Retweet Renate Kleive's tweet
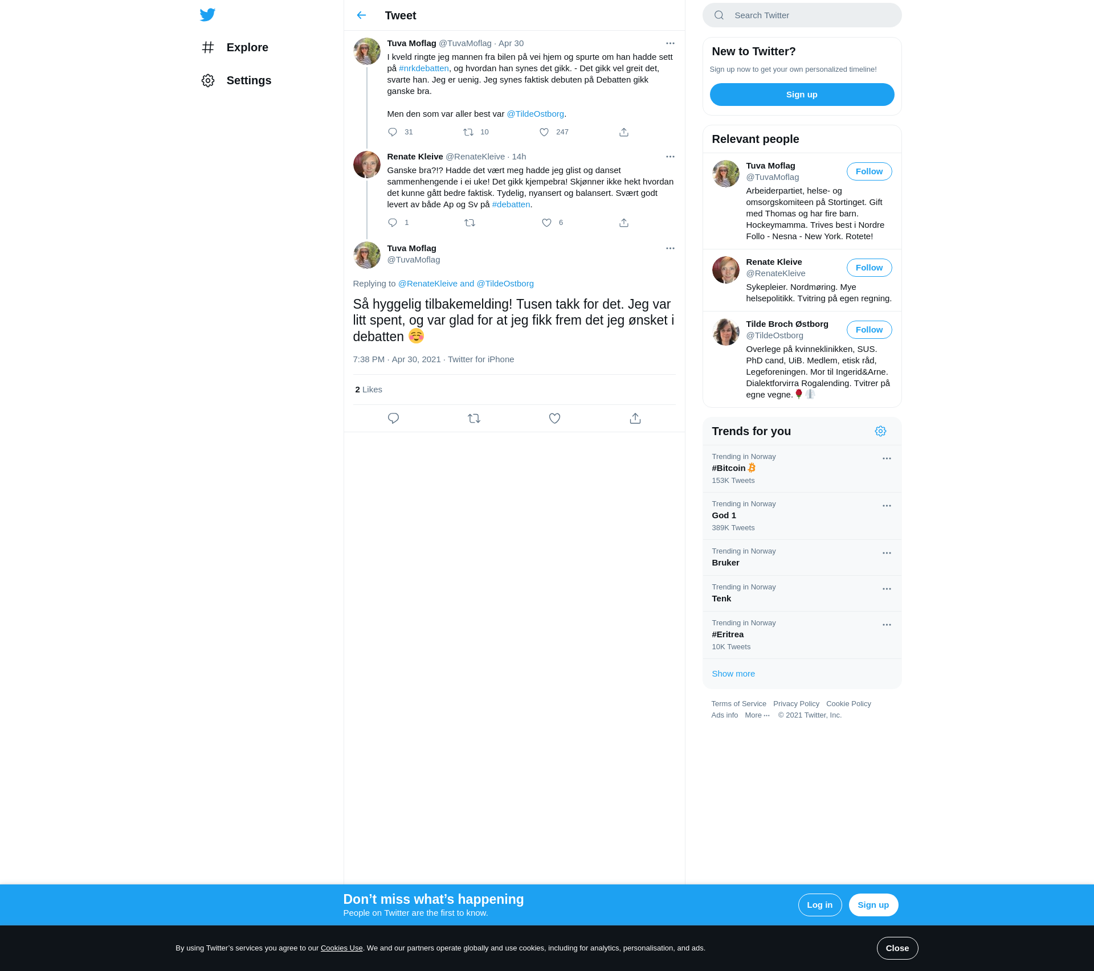Image resolution: width=1094 pixels, height=971 pixels. 470,223
